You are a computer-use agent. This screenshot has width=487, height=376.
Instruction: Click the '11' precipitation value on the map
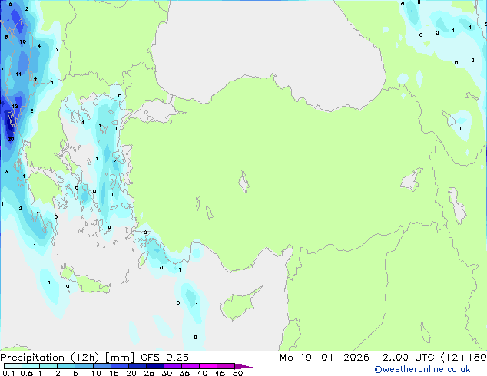[18, 74]
